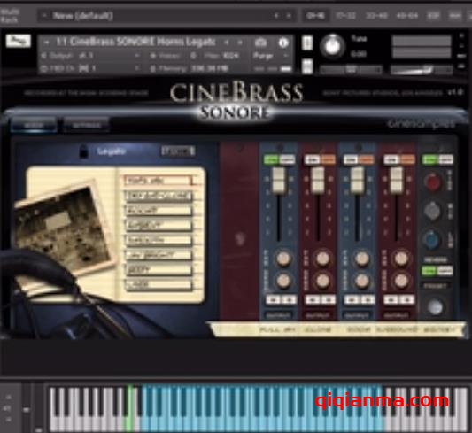The width and height of the screenshot is (472, 433).
Task: Toggle the first blue mic channel on/off switch
Action: tap(279, 159)
